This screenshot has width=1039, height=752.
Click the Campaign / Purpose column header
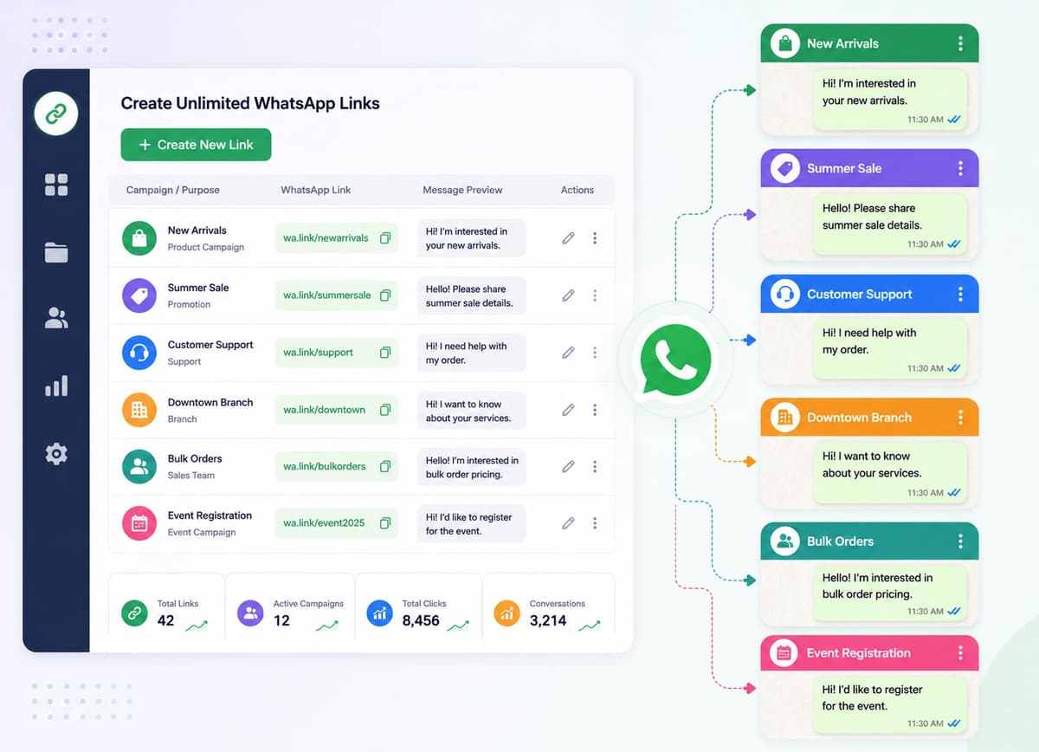tap(173, 190)
